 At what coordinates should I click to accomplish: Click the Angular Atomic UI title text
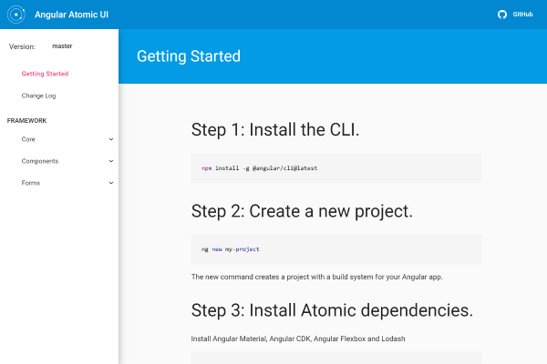click(x=71, y=15)
